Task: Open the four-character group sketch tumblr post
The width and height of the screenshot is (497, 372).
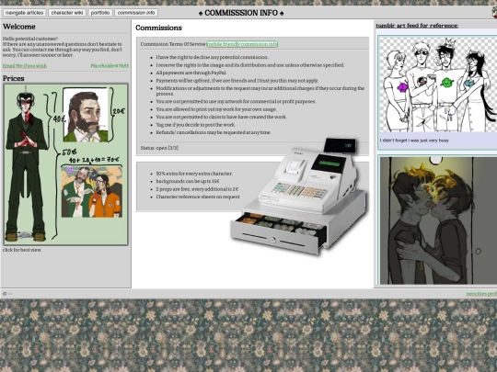Action: click(437, 84)
